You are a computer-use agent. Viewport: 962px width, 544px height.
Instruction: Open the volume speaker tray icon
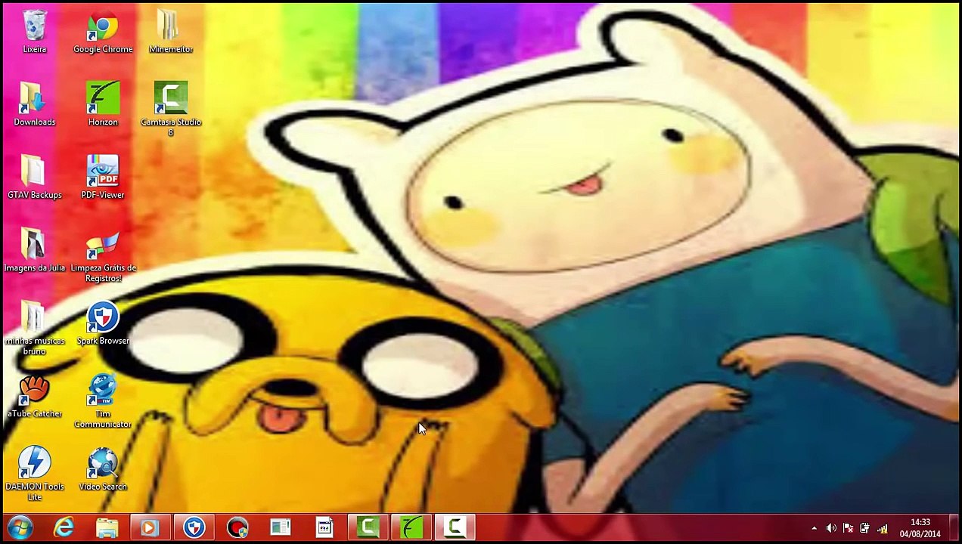pos(831,528)
